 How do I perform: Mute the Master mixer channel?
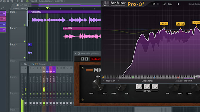point(26,94)
